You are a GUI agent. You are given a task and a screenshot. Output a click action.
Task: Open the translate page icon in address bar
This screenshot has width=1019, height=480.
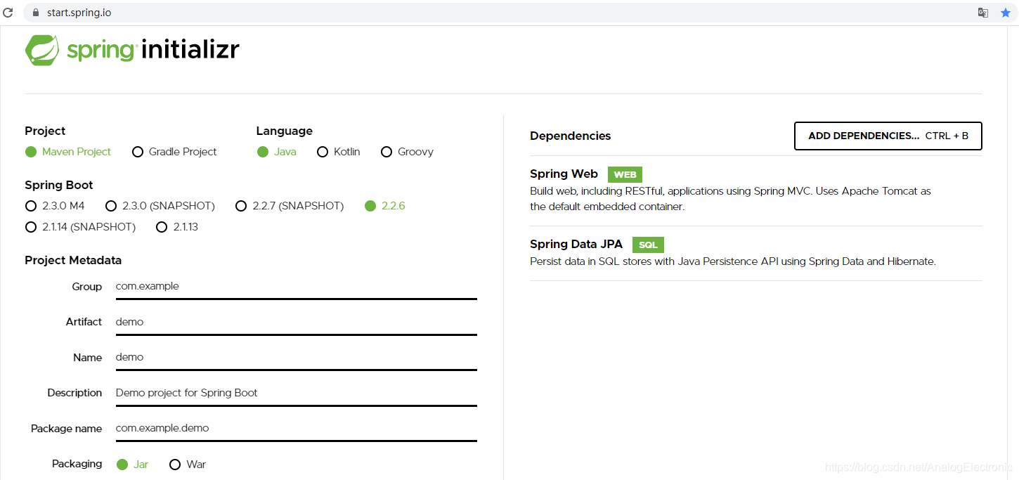pyautogui.click(x=983, y=13)
